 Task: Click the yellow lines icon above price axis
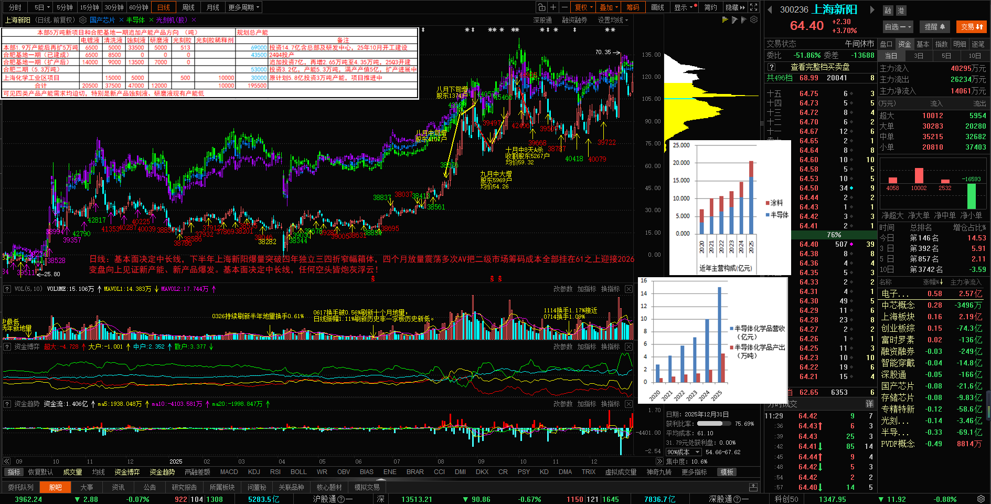[725, 20]
